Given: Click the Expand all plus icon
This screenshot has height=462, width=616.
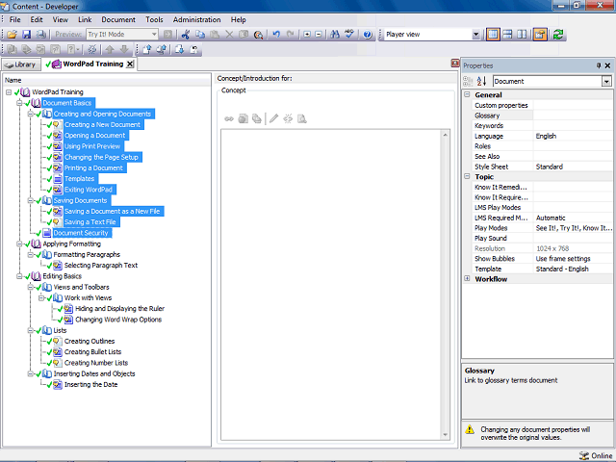Looking at the screenshot, I should 307,35.
